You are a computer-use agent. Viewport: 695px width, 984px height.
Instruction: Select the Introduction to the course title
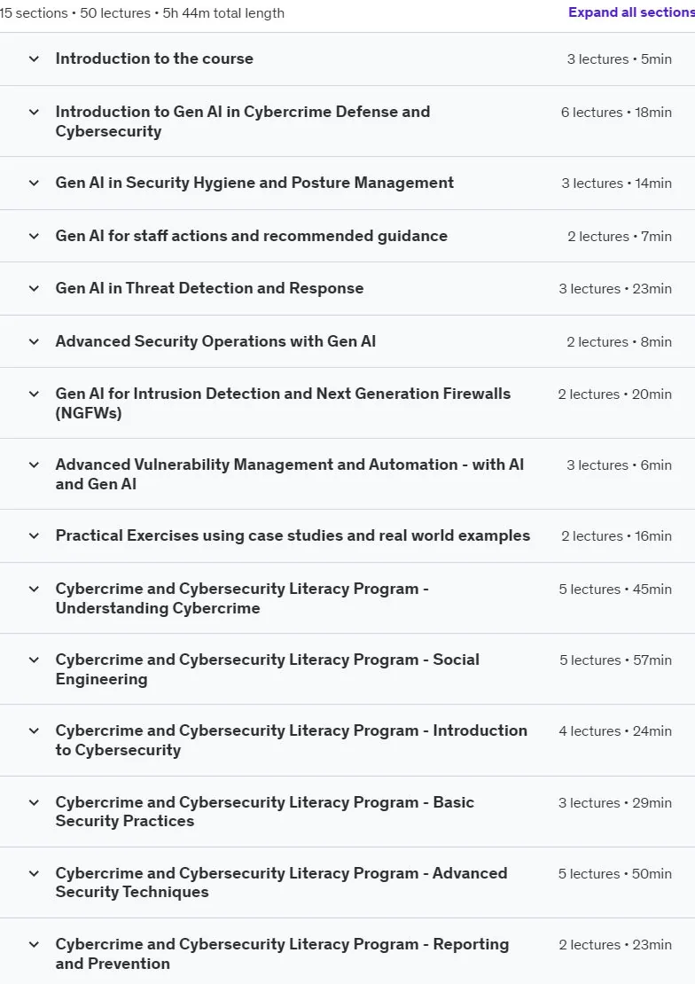pyautogui.click(x=154, y=59)
